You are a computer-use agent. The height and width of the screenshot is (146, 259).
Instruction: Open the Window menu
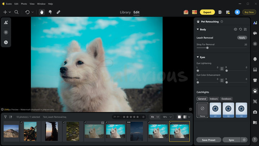click(x=41, y=4)
